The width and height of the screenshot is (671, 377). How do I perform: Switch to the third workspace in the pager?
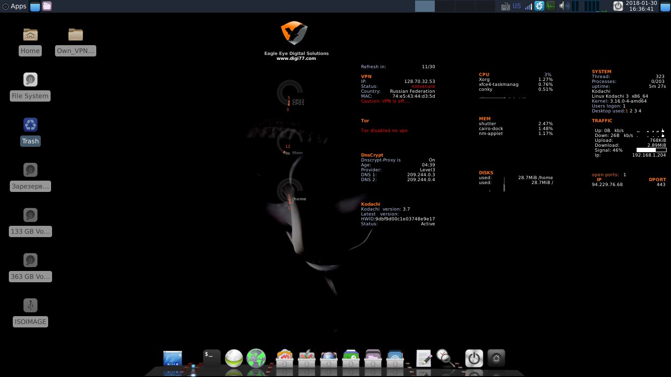pyautogui.click(x=465, y=6)
